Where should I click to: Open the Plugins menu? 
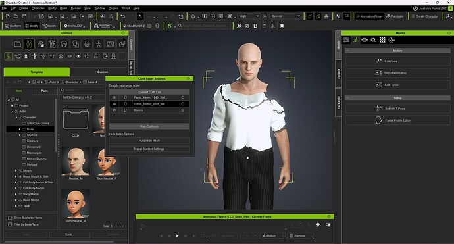point(113,8)
